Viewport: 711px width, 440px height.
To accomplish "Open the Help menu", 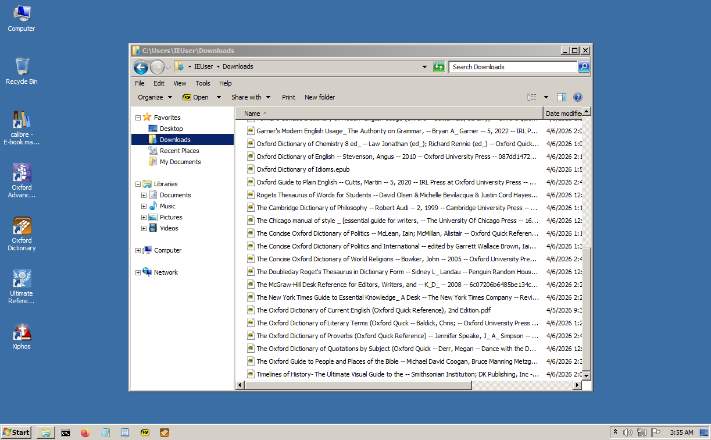I will click(x=226, y=83).
